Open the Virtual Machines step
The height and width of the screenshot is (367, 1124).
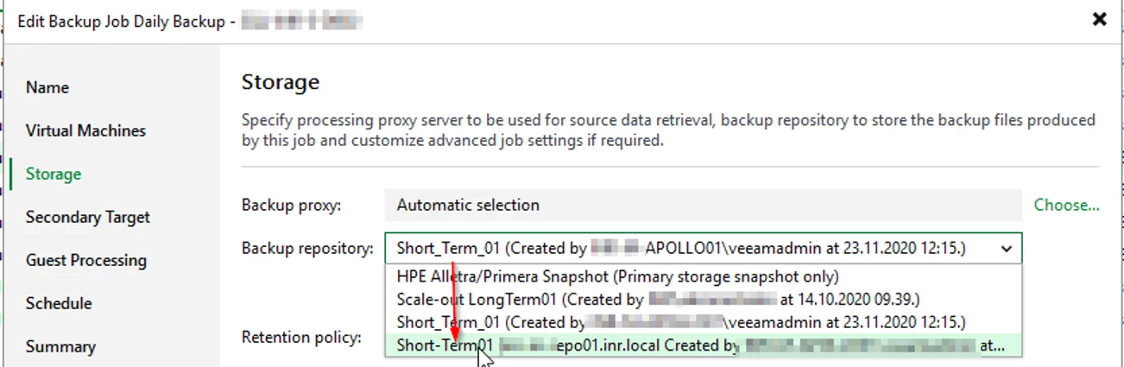pos(85,130)
